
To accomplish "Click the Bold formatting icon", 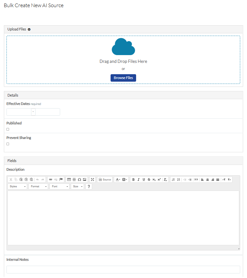I will point(134,180).
